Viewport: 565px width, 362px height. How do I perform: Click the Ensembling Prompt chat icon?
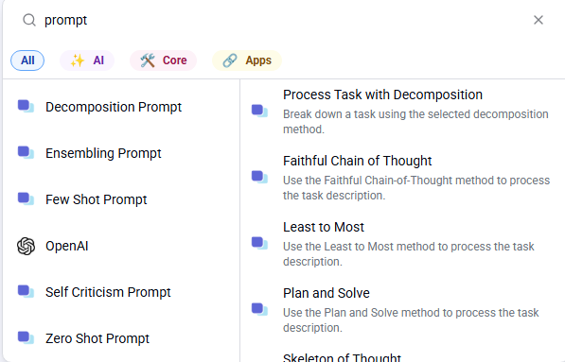tap(26, 152)
